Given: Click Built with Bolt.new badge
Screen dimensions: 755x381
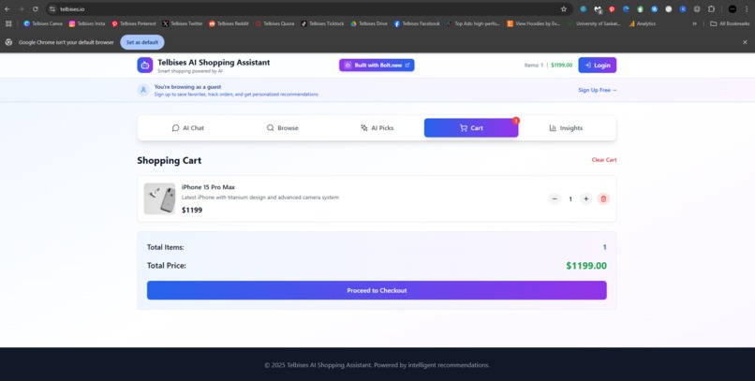Looking at the screenshot, I should (x=377, y=65).
